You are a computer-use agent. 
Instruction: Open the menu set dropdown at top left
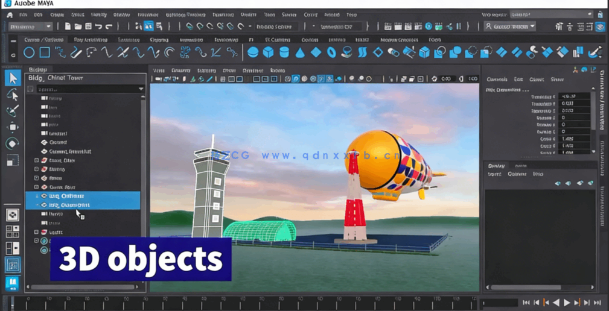click(30, 27)
